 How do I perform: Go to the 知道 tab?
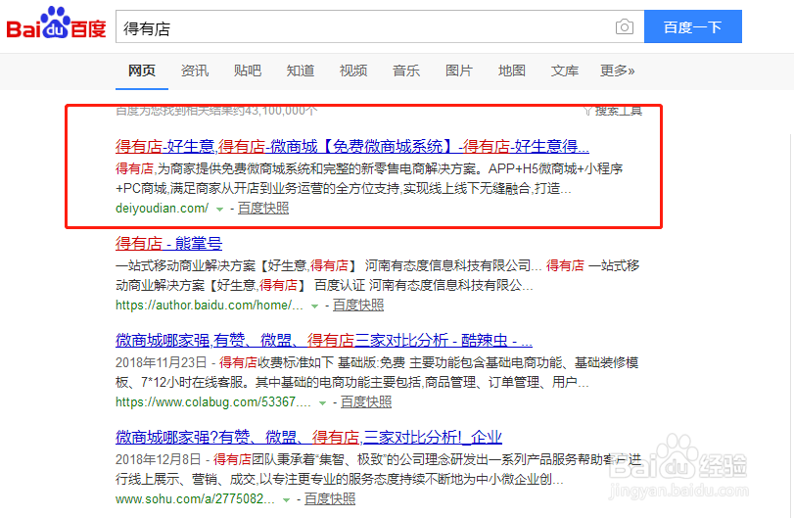coord(301,71)
